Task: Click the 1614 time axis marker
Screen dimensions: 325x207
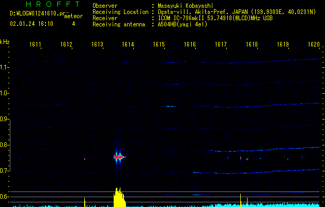Action: (x=128, y=45)
